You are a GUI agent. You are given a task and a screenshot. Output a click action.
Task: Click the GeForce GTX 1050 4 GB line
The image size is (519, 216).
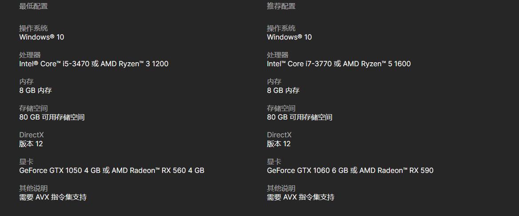tap(112, 171)
